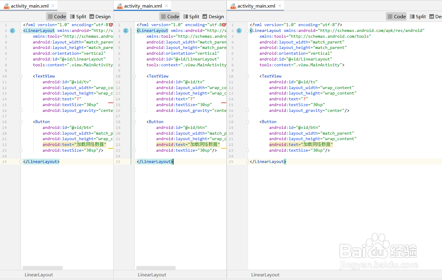Switch left editor to Split view
Viewport: 442px width, 280px height.
tap(78, 16)
